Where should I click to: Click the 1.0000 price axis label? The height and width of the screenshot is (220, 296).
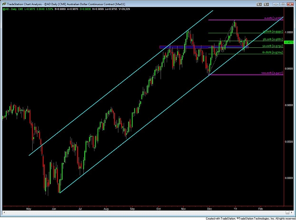289,32
